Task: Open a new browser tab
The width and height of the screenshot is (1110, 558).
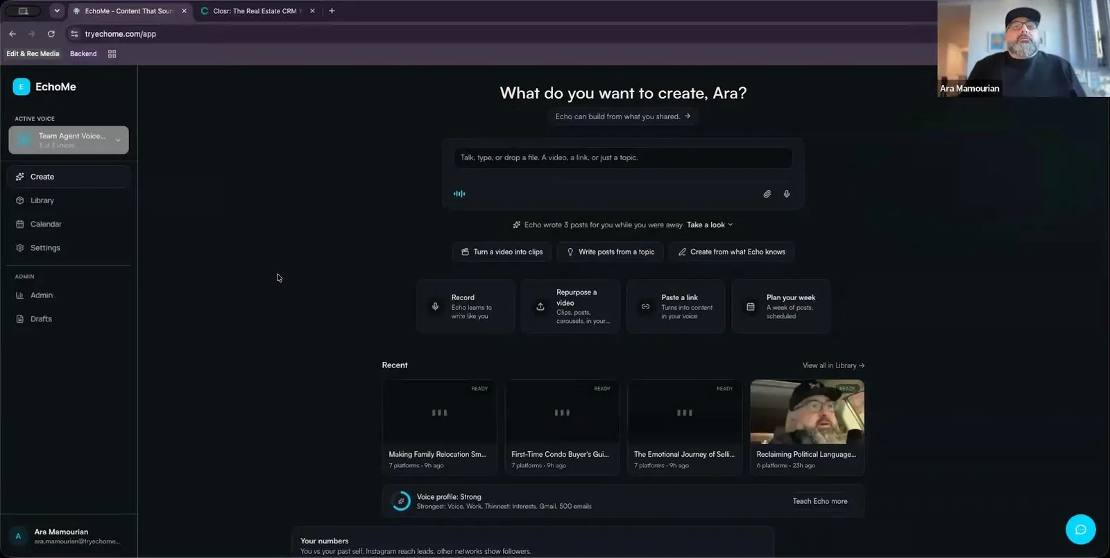Action: click(x=332, y=11)
